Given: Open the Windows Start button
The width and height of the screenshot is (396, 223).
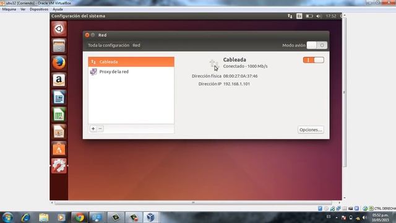Looking at the screenshot, I should pos(7,217).
